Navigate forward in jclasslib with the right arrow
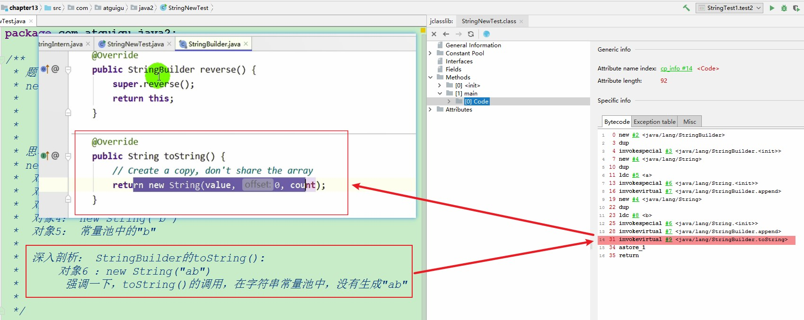Image resolution: width=804 pixels, height=320 pixels. pyautogui.click(x=458, y=34)
